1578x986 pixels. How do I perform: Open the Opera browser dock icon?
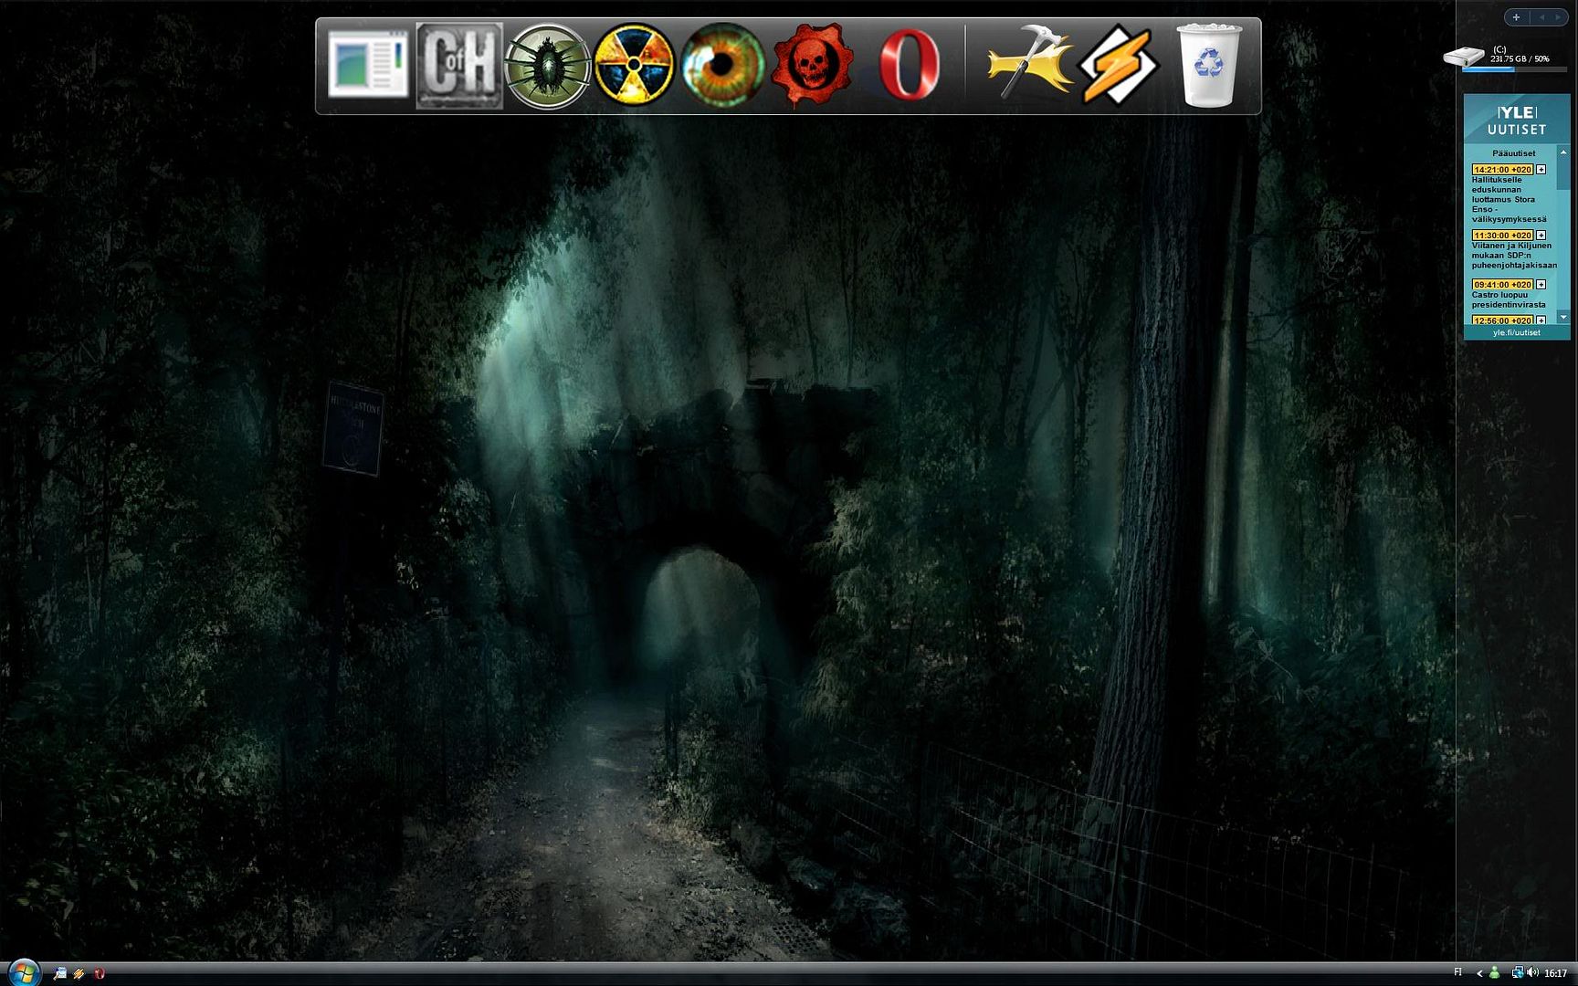[908, 66]
